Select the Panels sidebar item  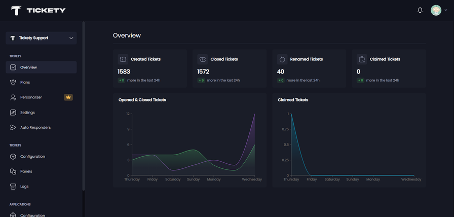tap(26, 171)
